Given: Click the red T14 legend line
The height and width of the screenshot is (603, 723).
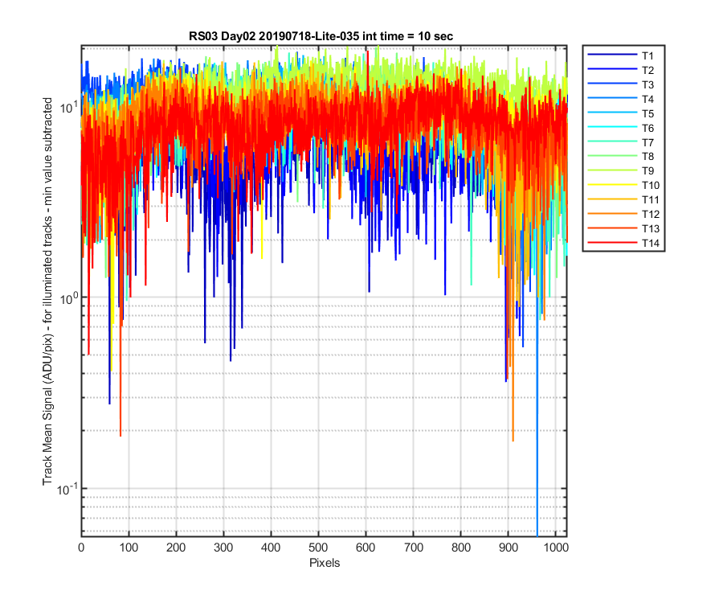Looking at the screenshot, I should (612, 242).
